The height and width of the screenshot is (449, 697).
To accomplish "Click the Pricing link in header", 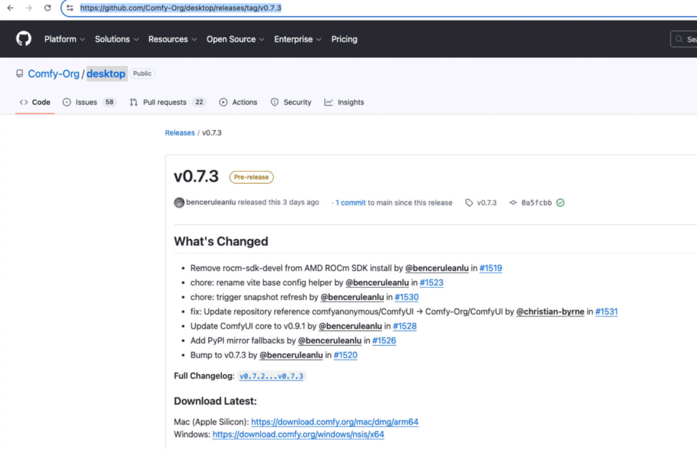I will (344, 39).
